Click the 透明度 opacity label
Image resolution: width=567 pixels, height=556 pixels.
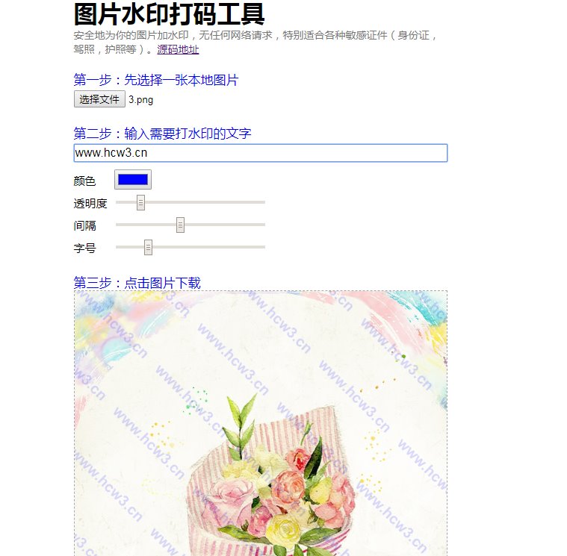[x=90, y=204]
